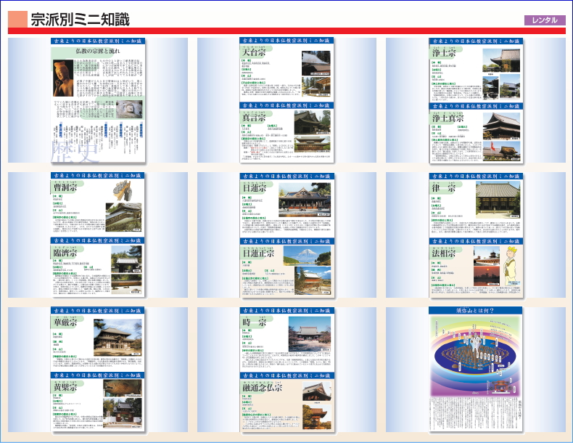Click the 歴史 watermark text
The height and width of the screenshot is (443, 573).
(x=71, y=150)
